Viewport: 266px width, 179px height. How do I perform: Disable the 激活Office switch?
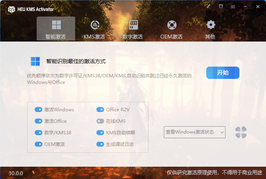(x=39, y=121)
